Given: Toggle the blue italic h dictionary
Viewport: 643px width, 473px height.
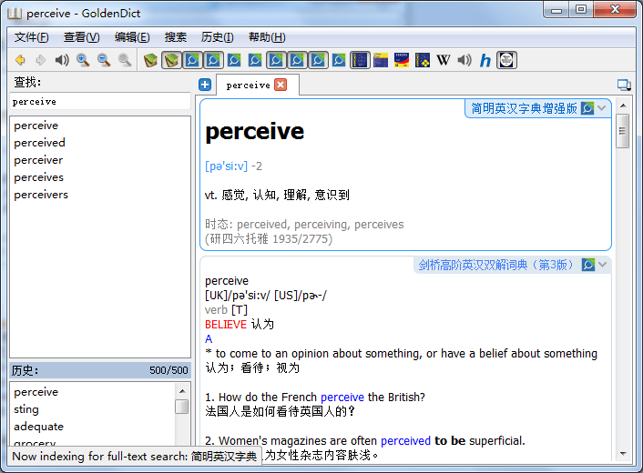Looking at the screenshot, I should (x=485, y=60).
